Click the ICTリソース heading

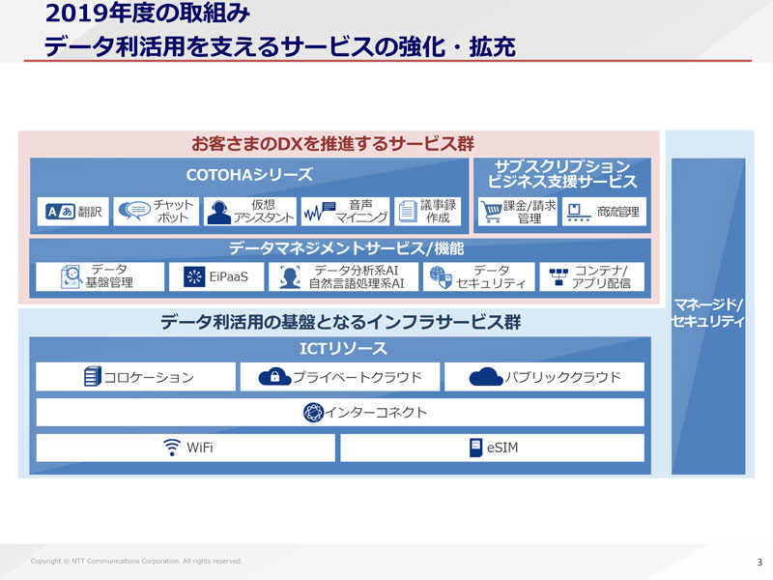tap(344, 349)
